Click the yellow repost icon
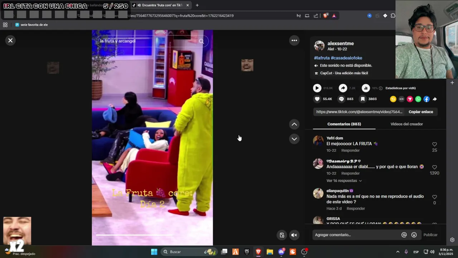The image size is (458, 258). (x=393, y=99)
